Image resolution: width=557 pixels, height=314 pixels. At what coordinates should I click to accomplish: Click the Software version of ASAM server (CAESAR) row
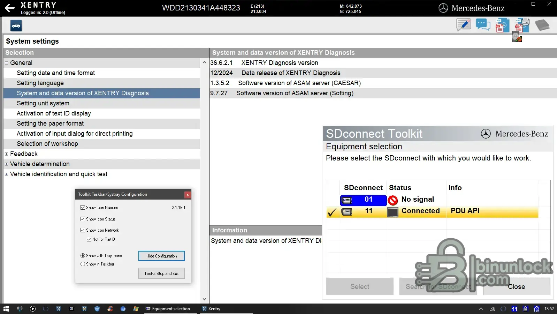(383, 83)
